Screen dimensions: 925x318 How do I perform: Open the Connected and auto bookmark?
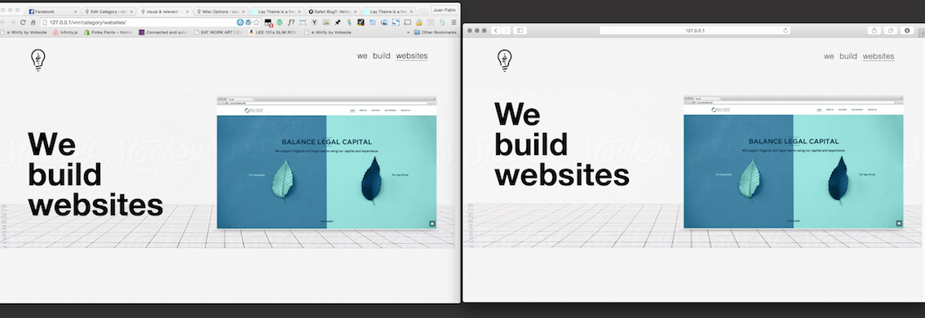coord(163,33)
